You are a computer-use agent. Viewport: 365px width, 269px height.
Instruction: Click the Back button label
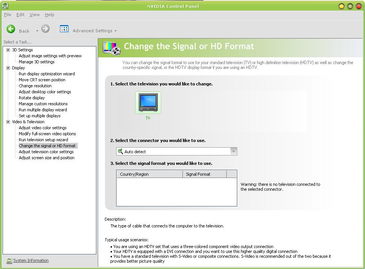(24, 31)
